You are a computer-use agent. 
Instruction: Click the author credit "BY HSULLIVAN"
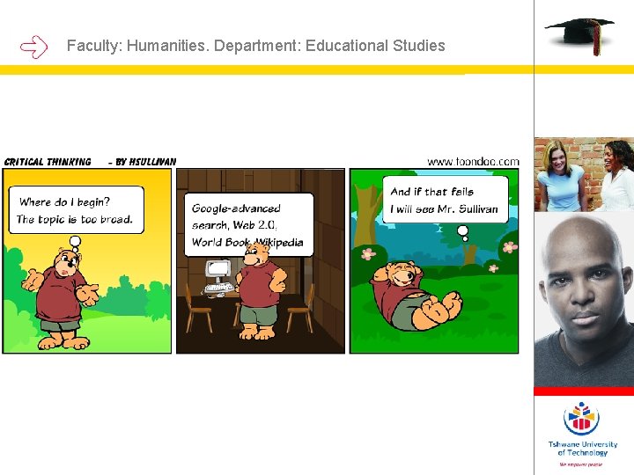click(146, 162)
